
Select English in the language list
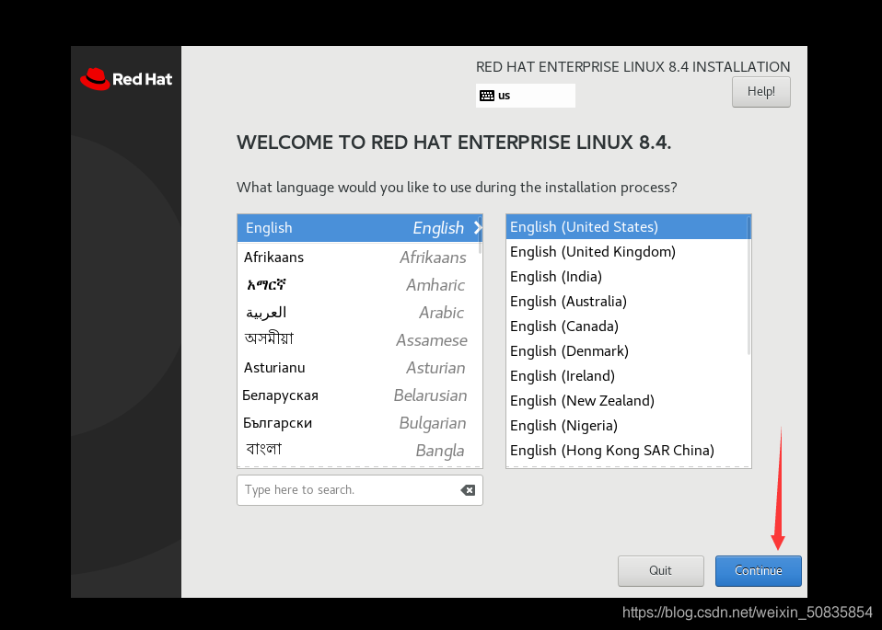pos(358,227)
